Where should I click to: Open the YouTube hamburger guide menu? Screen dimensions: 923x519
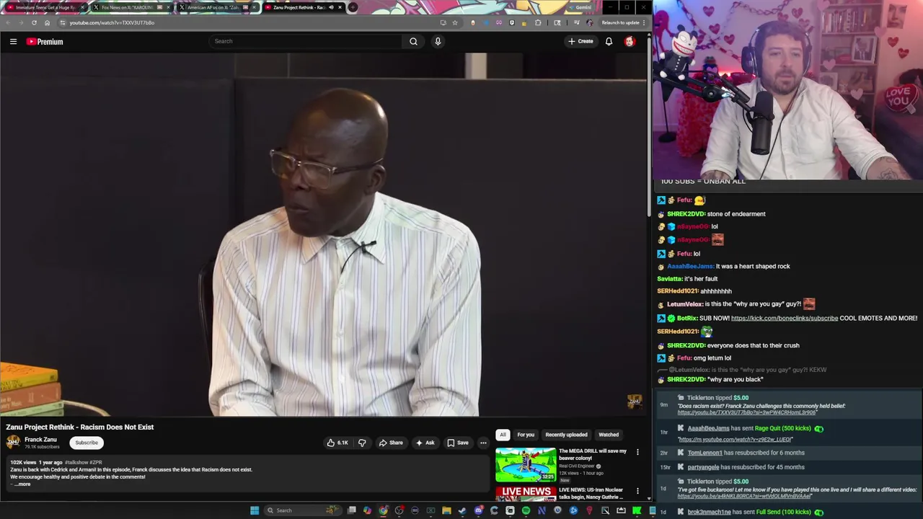(13, 42)
